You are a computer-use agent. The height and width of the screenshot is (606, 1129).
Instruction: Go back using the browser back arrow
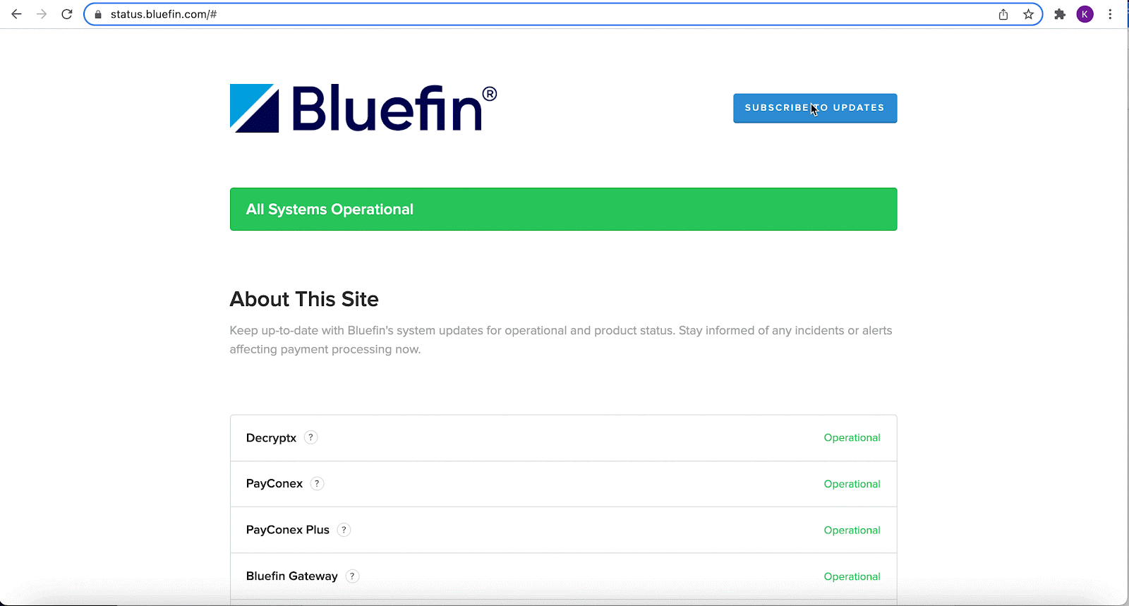click(16, 14)
